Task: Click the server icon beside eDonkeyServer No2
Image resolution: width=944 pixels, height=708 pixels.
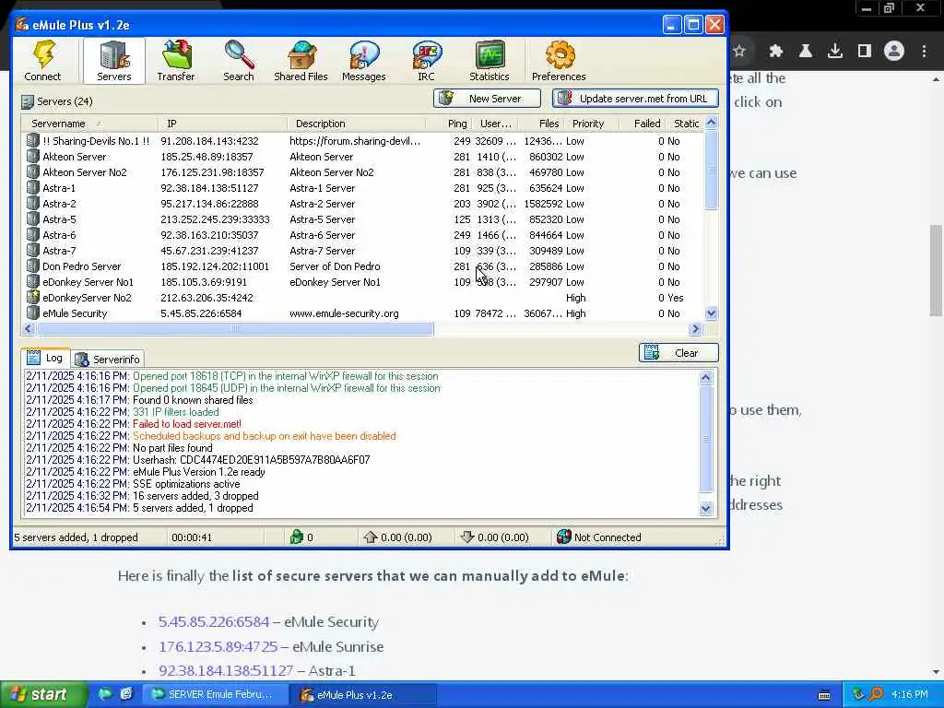Action: point(33,298)
